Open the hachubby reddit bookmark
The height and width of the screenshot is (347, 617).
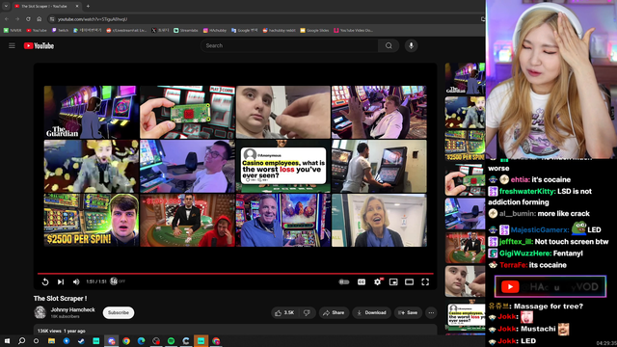[279, 30]
